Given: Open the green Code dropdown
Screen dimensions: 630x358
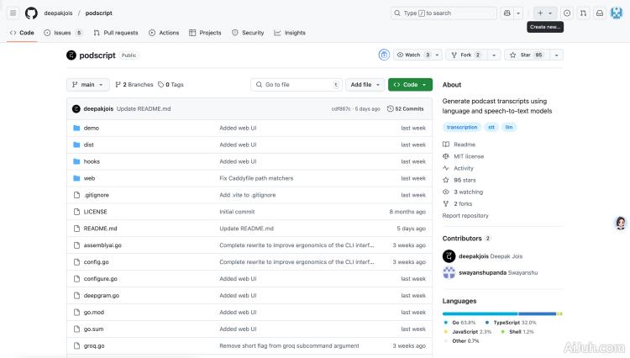Looking at the screenshot, I should [410, 85].
